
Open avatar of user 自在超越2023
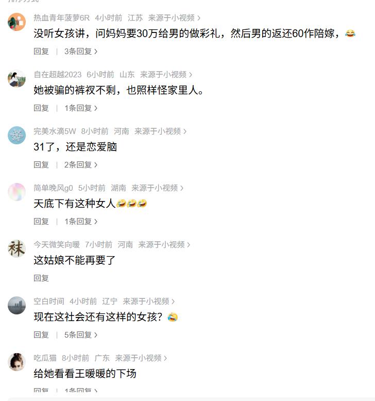16,79
